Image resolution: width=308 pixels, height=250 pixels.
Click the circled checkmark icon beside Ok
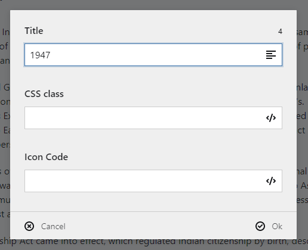260,226
